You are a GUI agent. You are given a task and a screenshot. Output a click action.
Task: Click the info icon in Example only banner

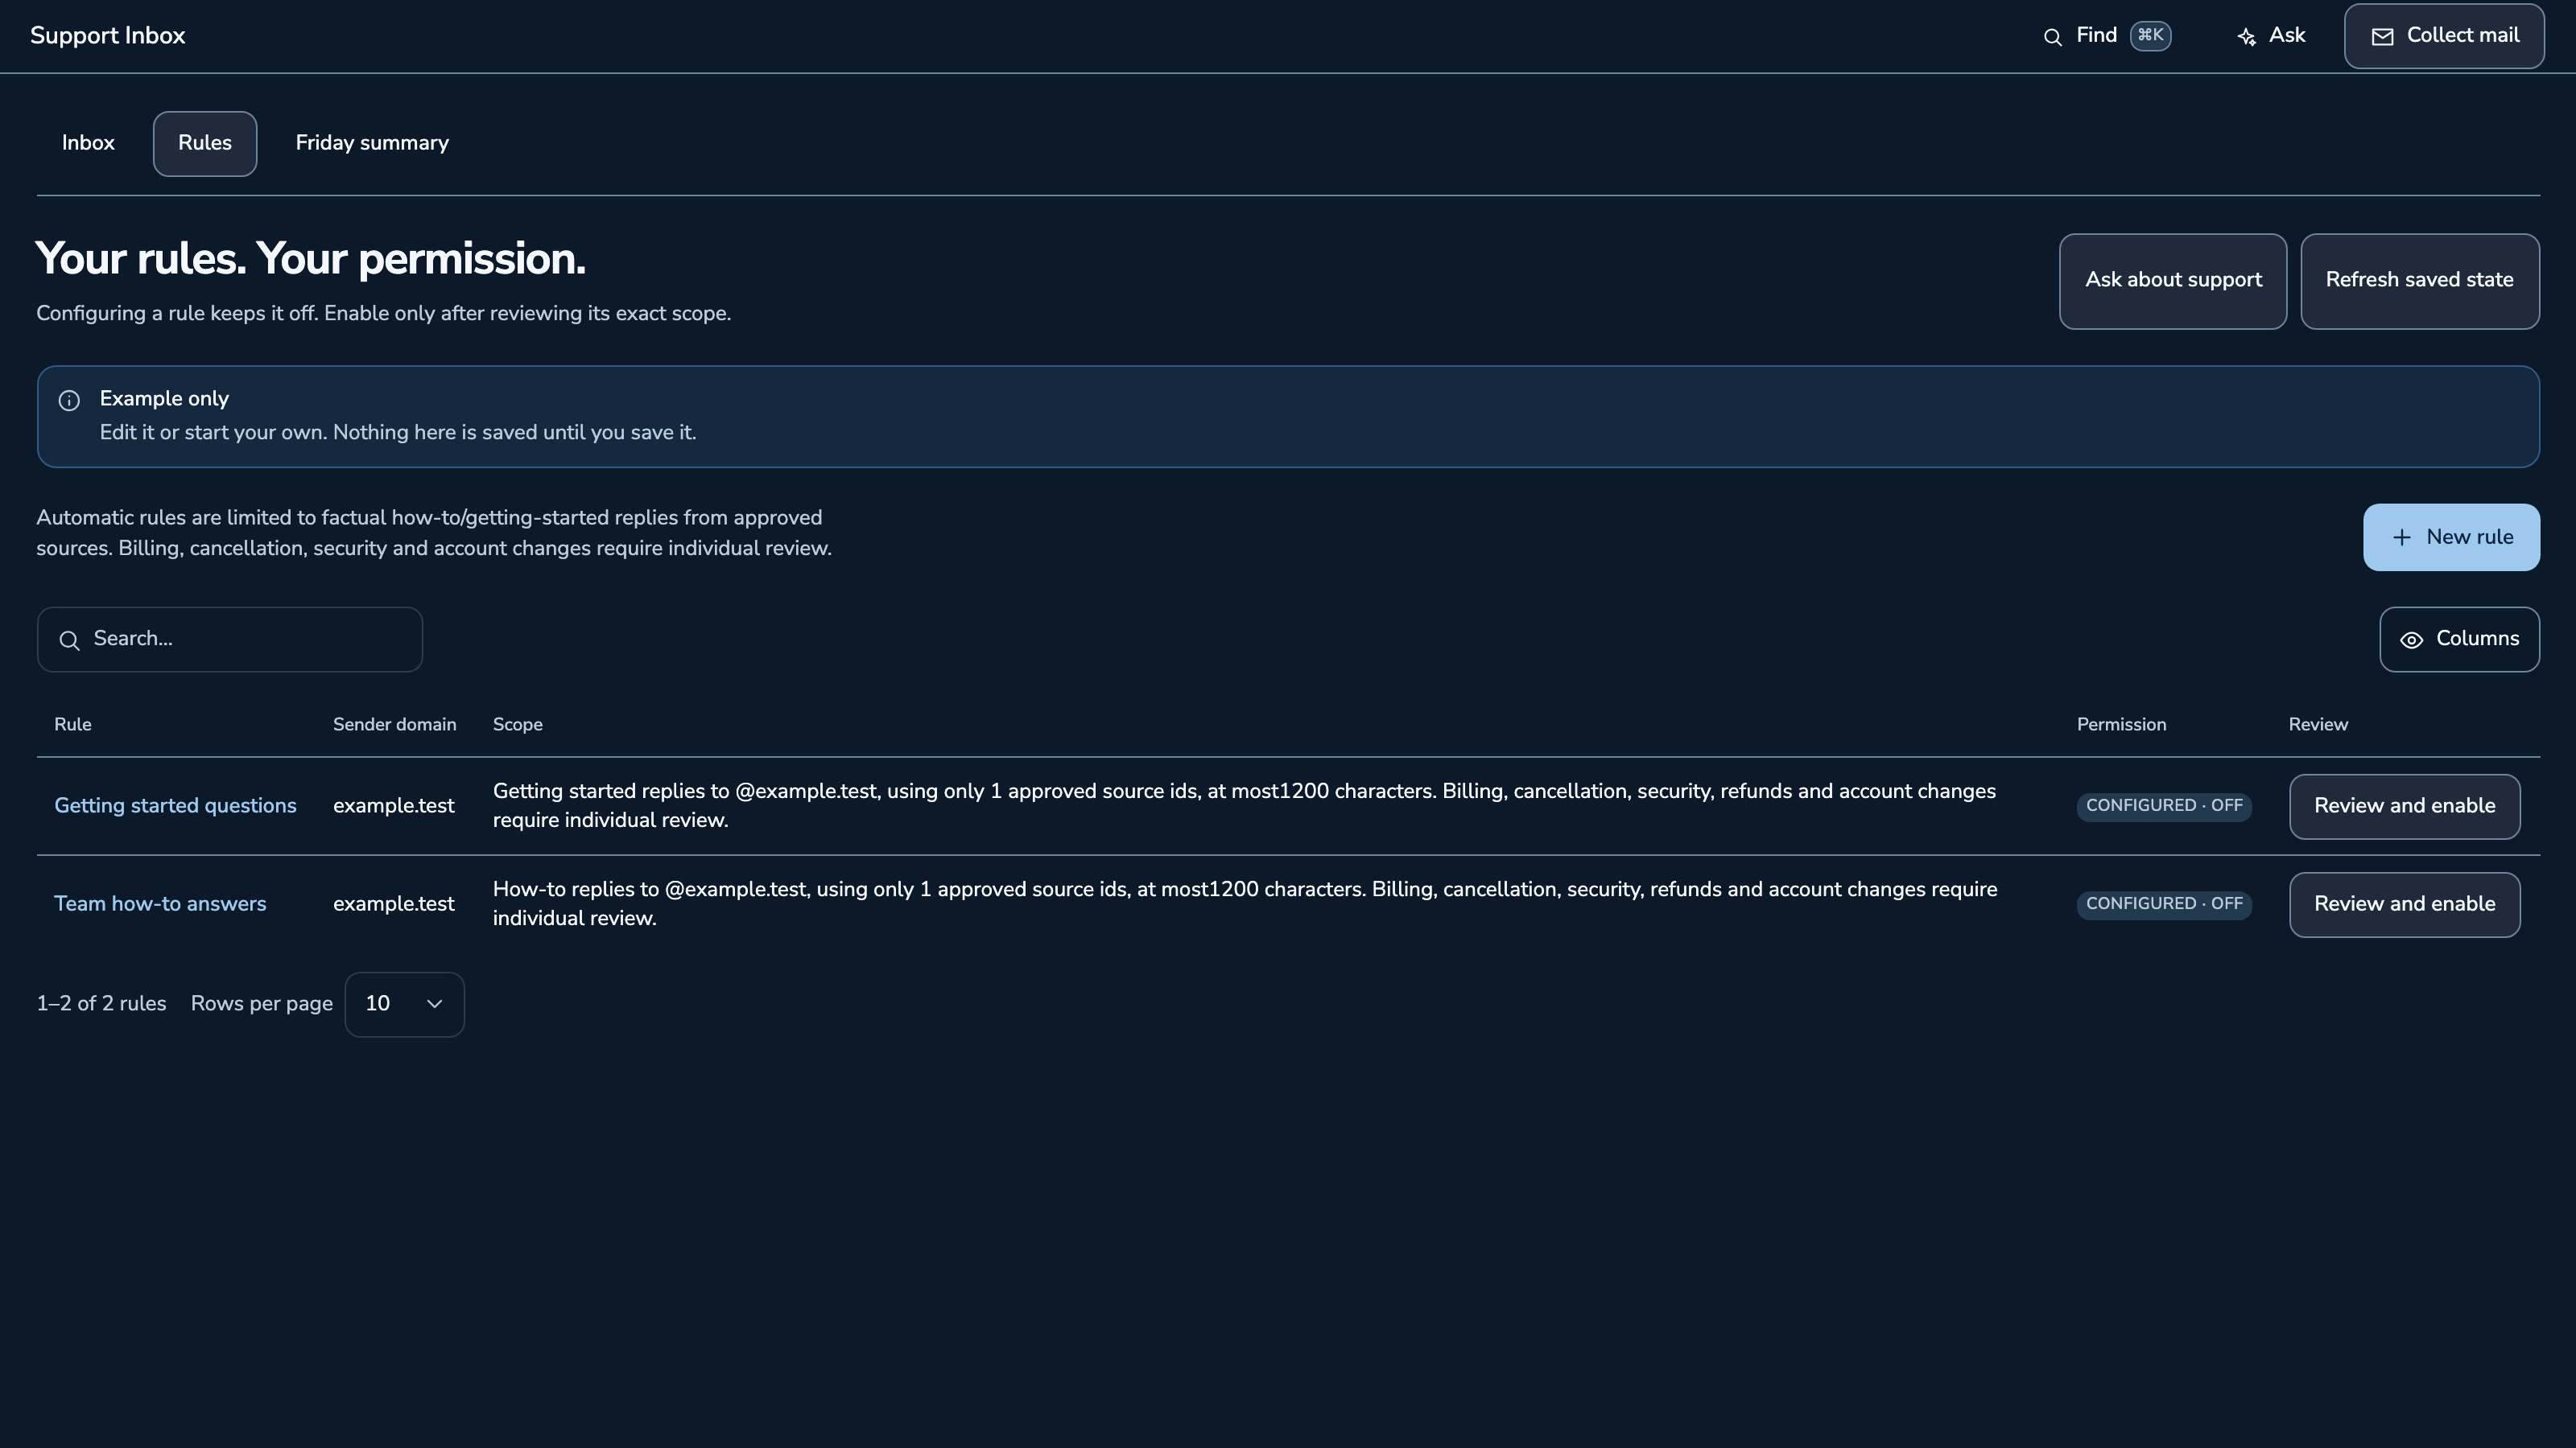click(x=69, y=401)
